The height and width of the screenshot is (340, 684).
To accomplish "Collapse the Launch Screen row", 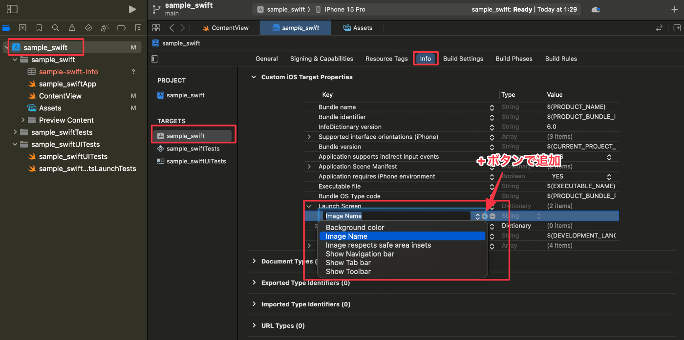I will (309, 206).
